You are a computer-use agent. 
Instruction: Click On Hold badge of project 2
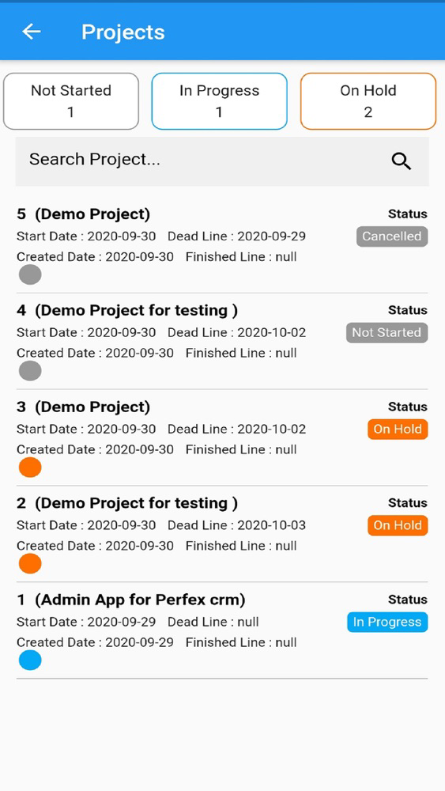point(398,525)
